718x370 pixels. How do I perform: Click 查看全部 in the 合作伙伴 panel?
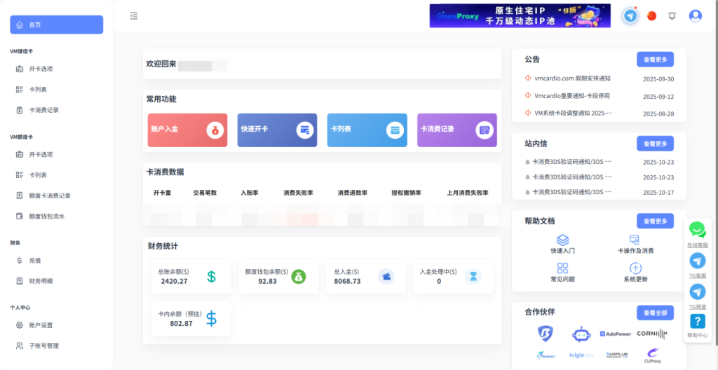[655, 313]
